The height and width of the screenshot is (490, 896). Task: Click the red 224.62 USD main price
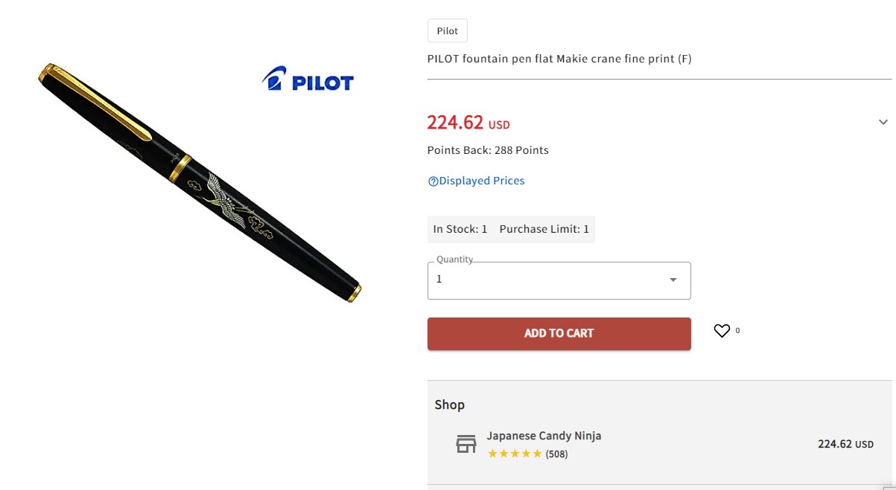point(468,123)
